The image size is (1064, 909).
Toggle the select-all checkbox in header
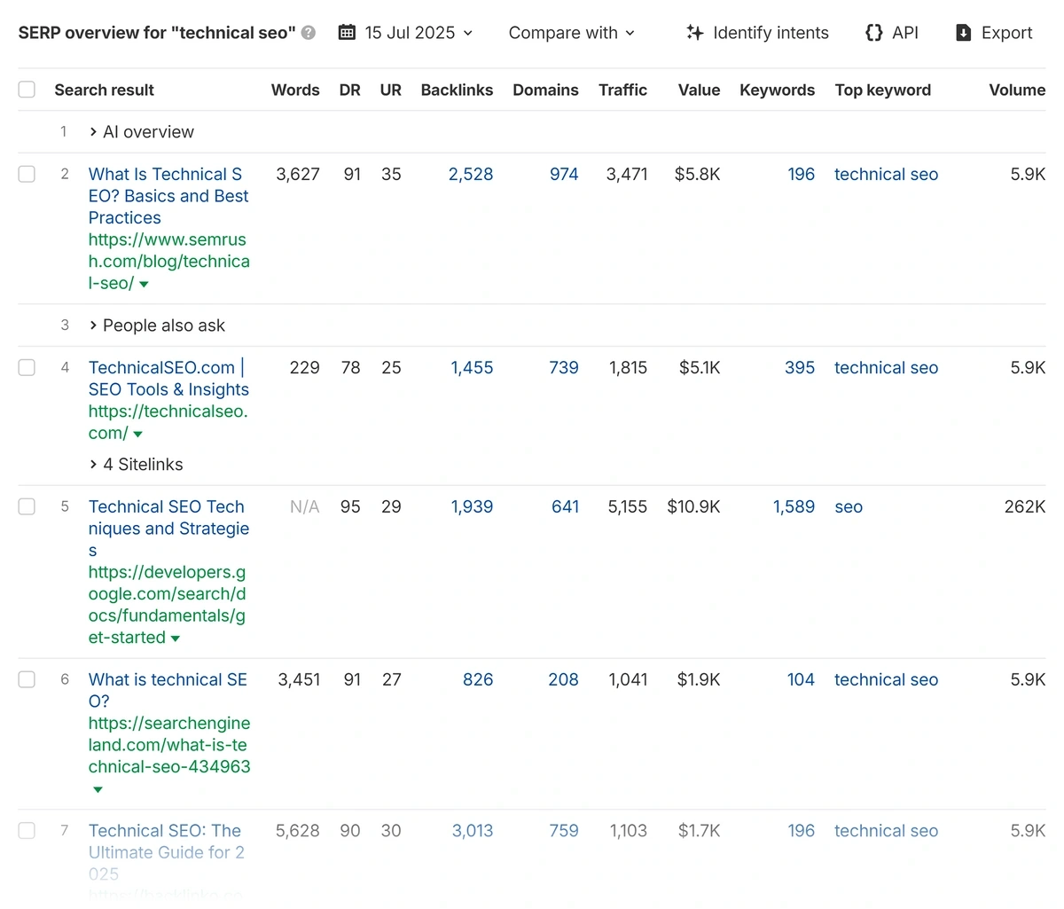click(x=27, y=90)
